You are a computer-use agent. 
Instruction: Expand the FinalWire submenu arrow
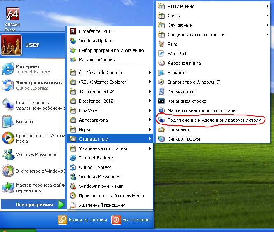click(x=150, y=110)
